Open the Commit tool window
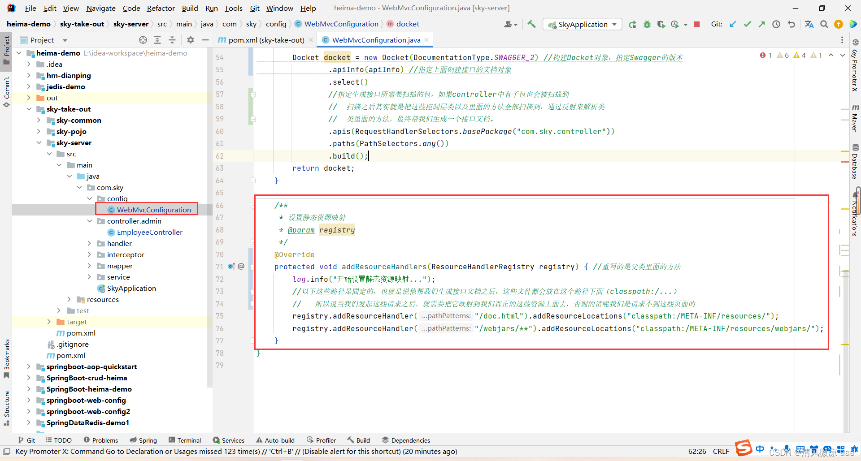 point(6,92)
